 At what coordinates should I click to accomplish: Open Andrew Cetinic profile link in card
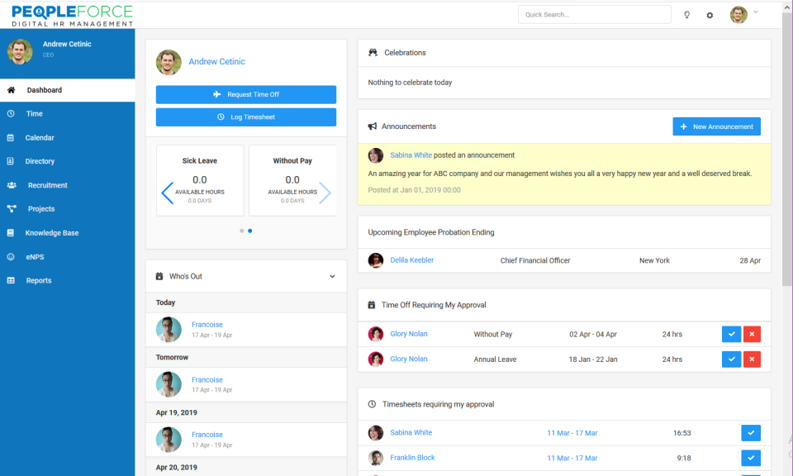[216, 62]
